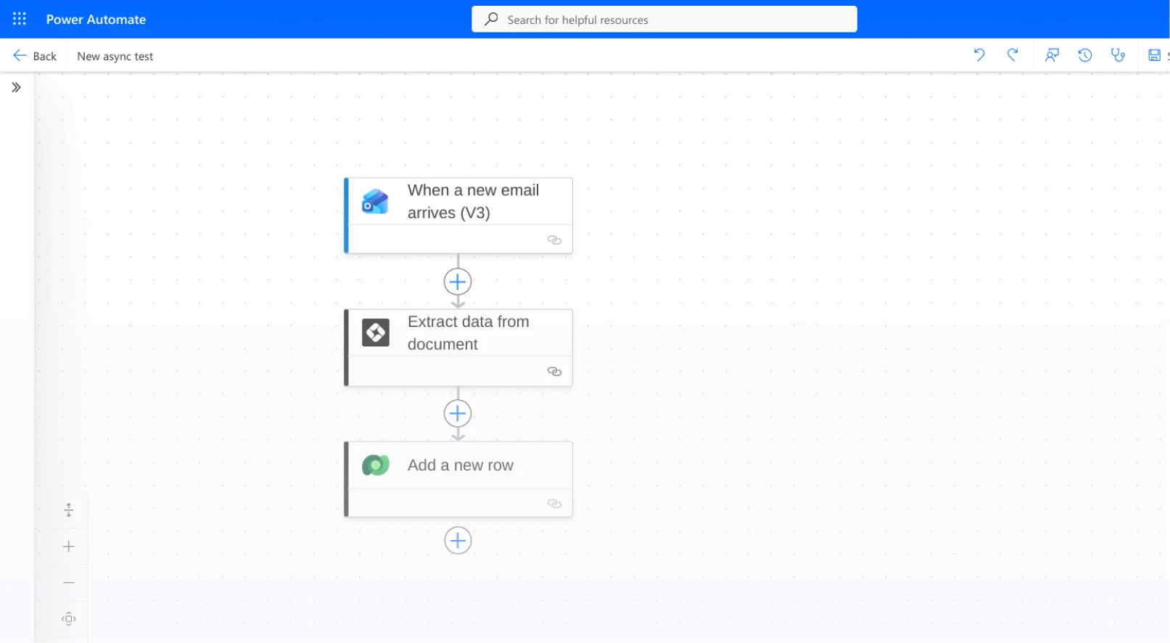Click connection link icon on Add a new row card

click(554, 504)
